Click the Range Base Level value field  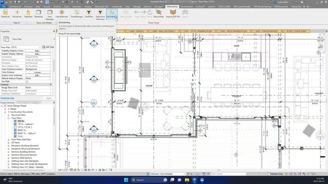pyautogui.click(x=37, y=87)
